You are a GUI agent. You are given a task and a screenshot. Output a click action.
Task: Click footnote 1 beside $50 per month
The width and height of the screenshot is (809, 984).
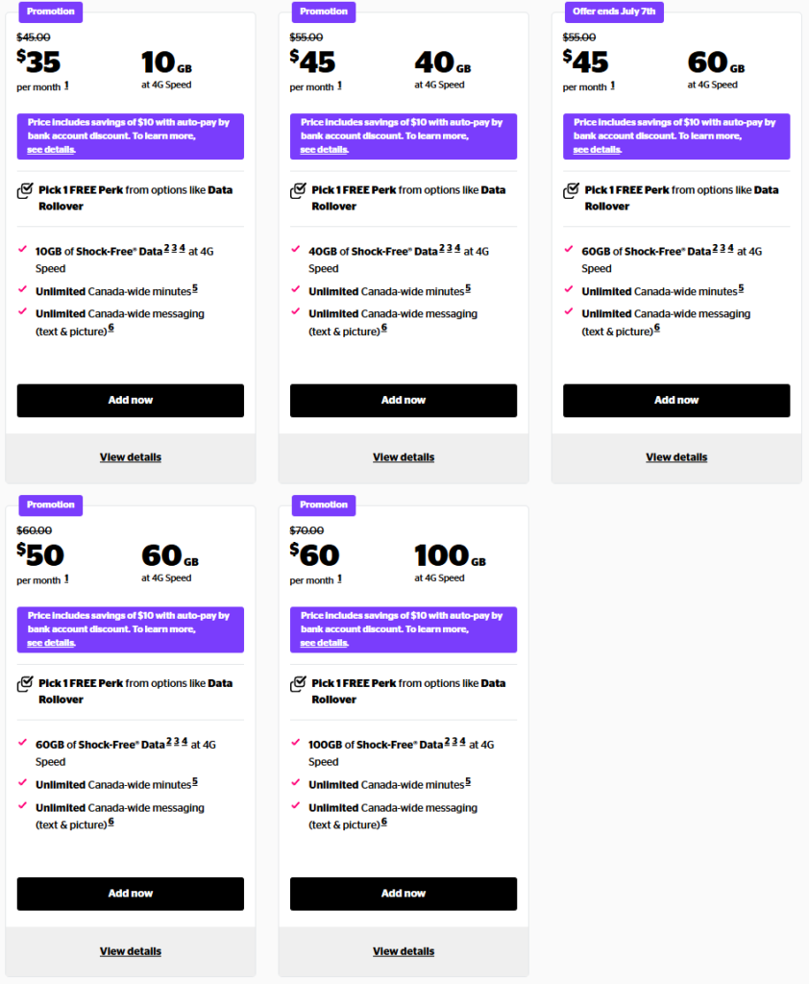66,578
